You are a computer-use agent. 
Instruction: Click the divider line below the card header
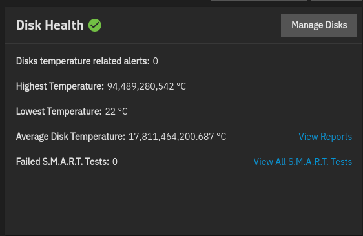[184, 43]
